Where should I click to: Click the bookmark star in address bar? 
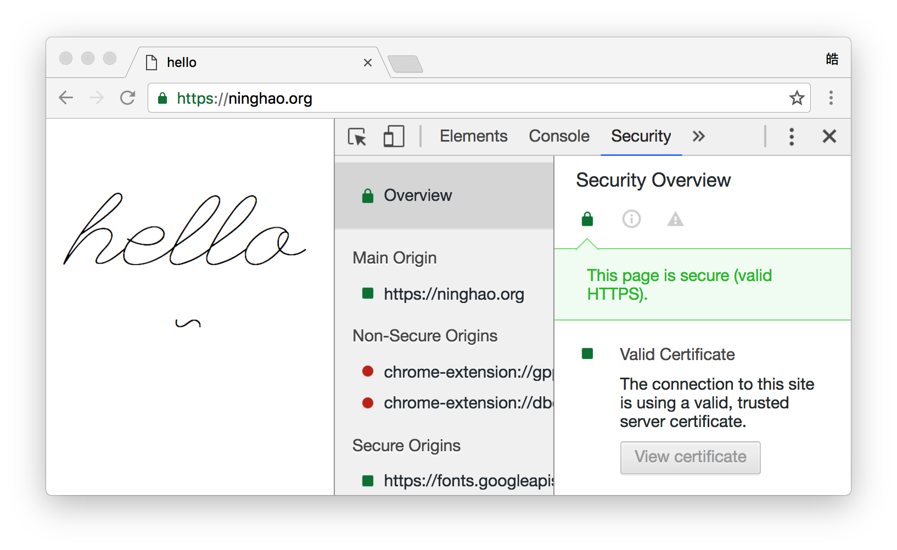point(797,98)
